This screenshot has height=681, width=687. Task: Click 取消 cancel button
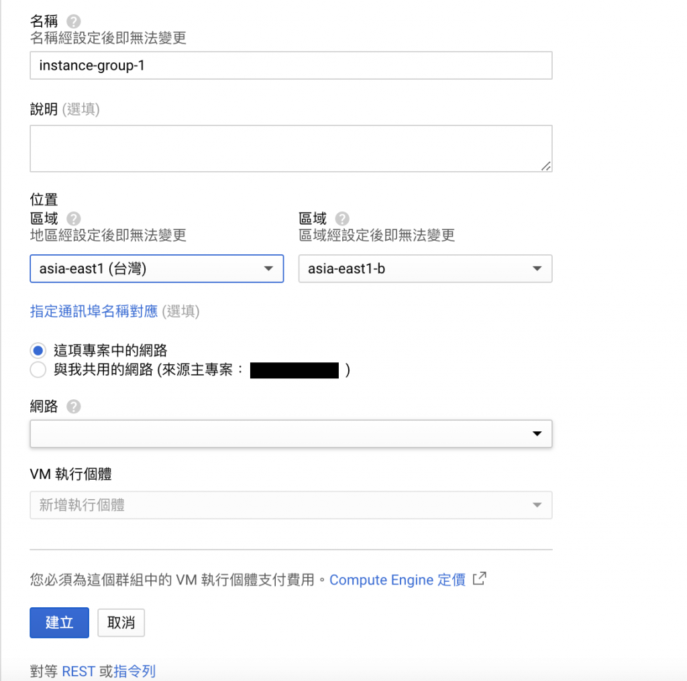[121, 622]
